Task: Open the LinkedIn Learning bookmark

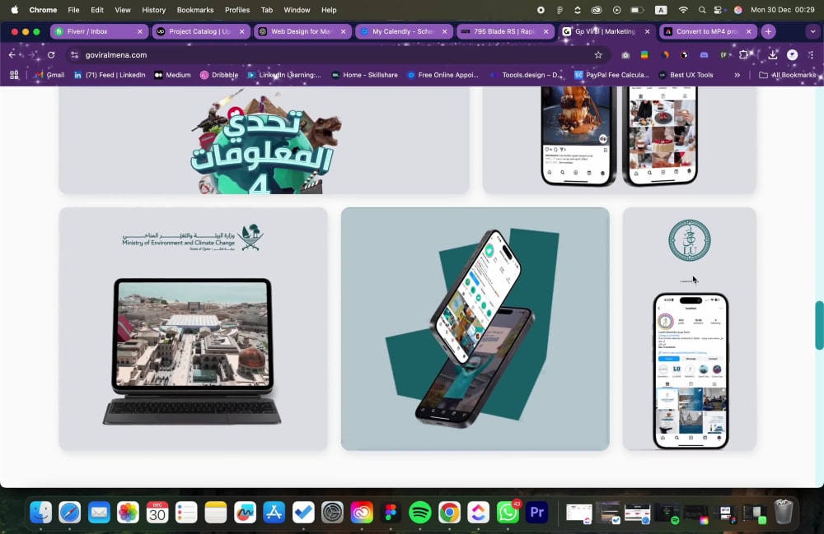Action: pos(283,75)
